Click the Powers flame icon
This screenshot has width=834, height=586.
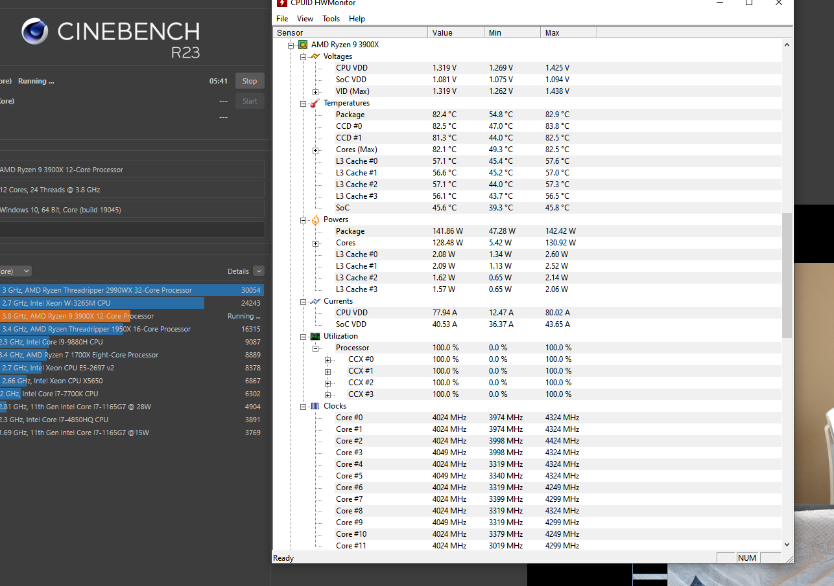[x=315, y=220]
